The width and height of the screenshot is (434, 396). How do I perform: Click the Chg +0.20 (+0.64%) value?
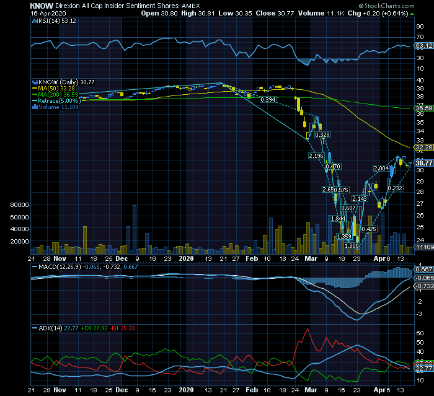click(x=378, y=13)
